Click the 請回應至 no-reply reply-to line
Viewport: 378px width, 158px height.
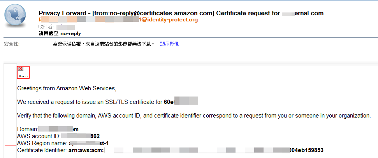[60, 33]
